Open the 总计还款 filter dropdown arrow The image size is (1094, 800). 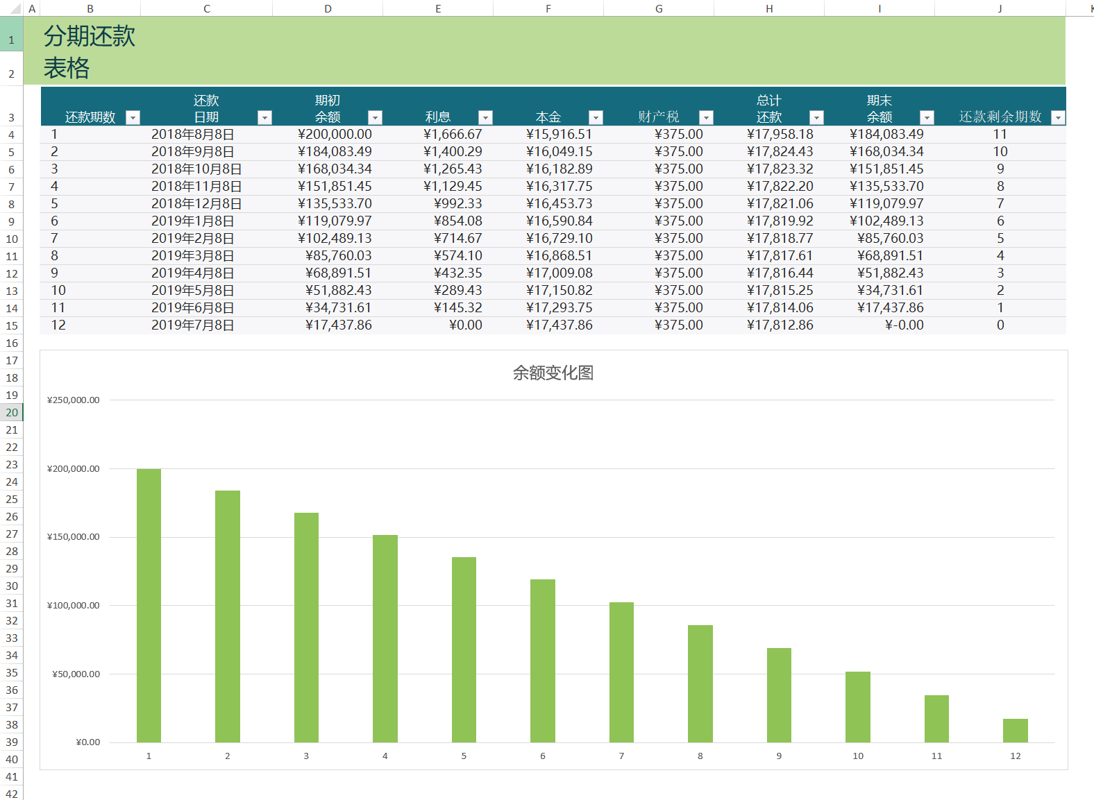tap(817, 118)
